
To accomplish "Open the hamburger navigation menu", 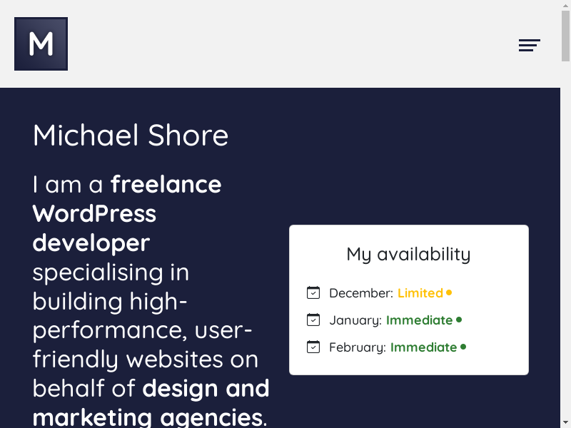I will 529,46.
